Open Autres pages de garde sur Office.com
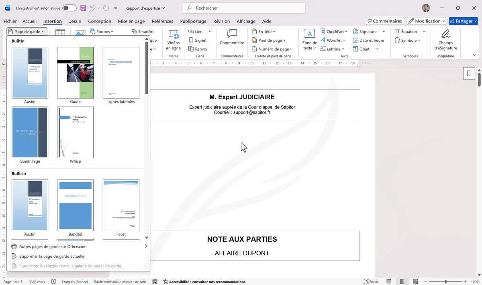This screenshot has height=285, width=482. pyautogui.click(x=53, y=246)
